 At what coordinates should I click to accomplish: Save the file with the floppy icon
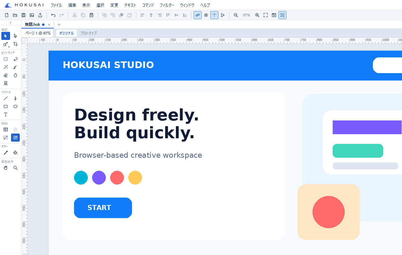click(23, 15)
